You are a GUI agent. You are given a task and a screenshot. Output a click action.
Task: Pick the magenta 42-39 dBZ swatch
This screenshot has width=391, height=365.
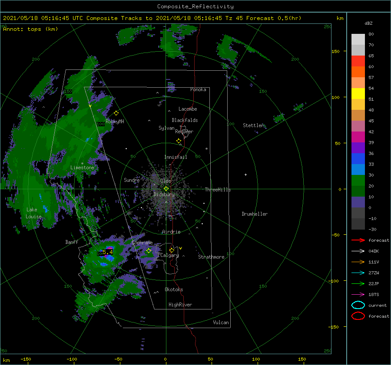[358, 137]
